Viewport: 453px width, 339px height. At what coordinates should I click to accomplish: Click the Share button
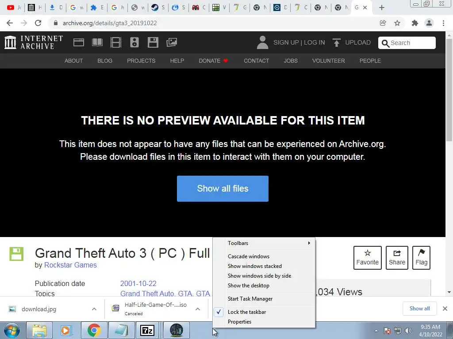[397, 258]
